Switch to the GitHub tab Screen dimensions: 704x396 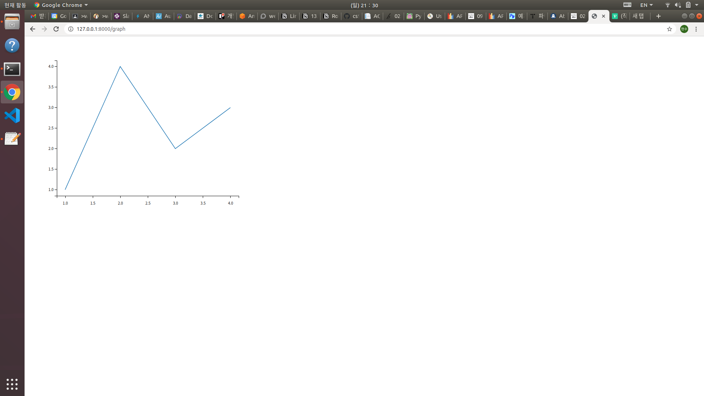[x=351, y=16]
